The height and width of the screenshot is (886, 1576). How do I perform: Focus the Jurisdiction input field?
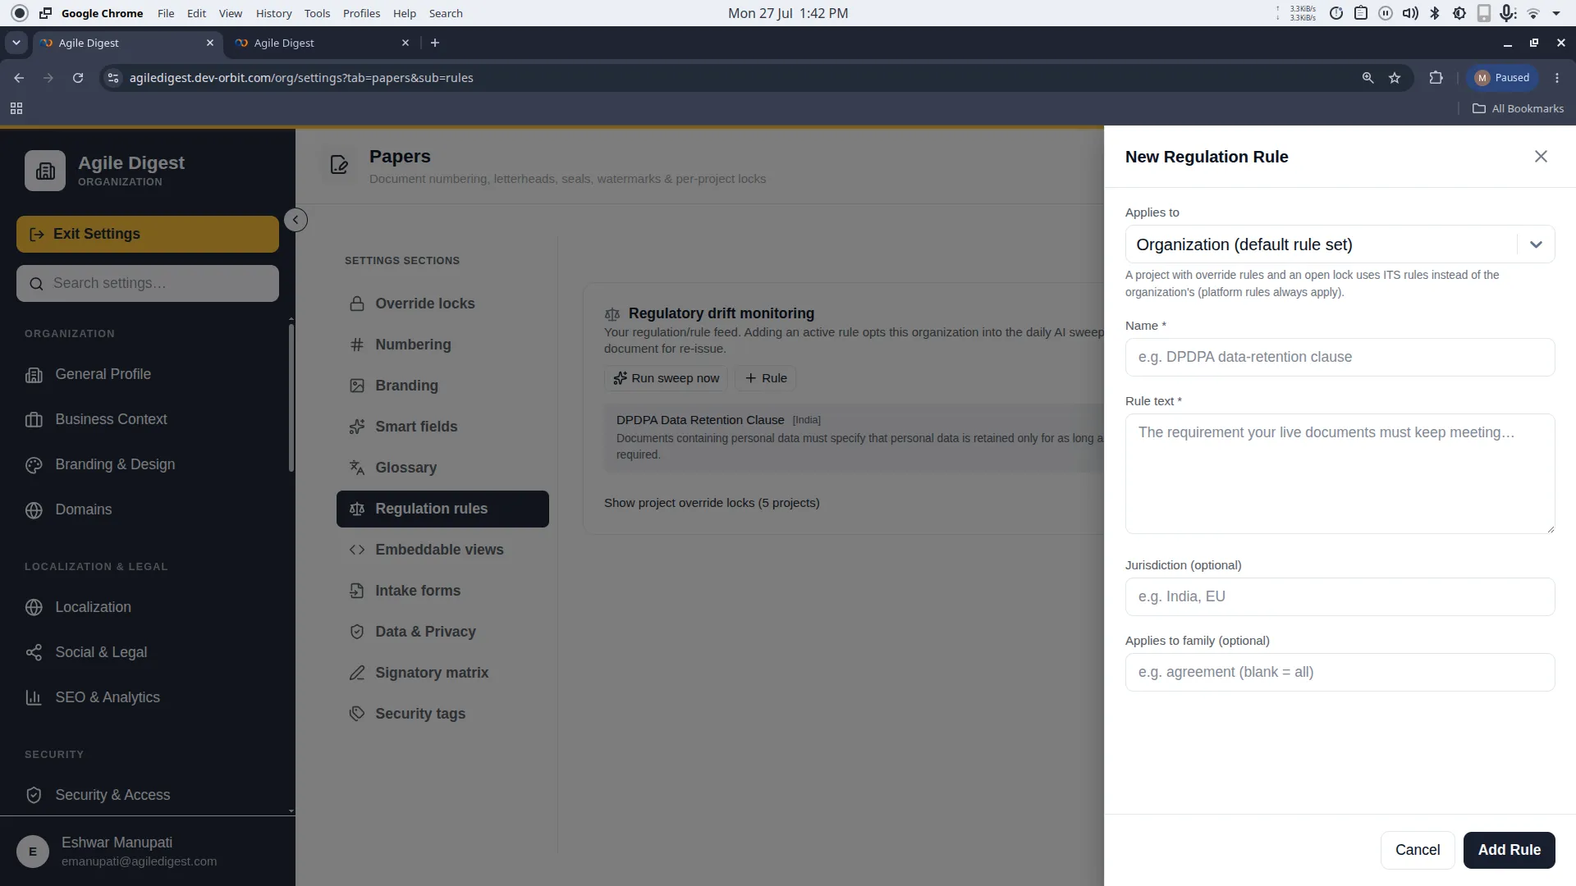(1340, 596)
